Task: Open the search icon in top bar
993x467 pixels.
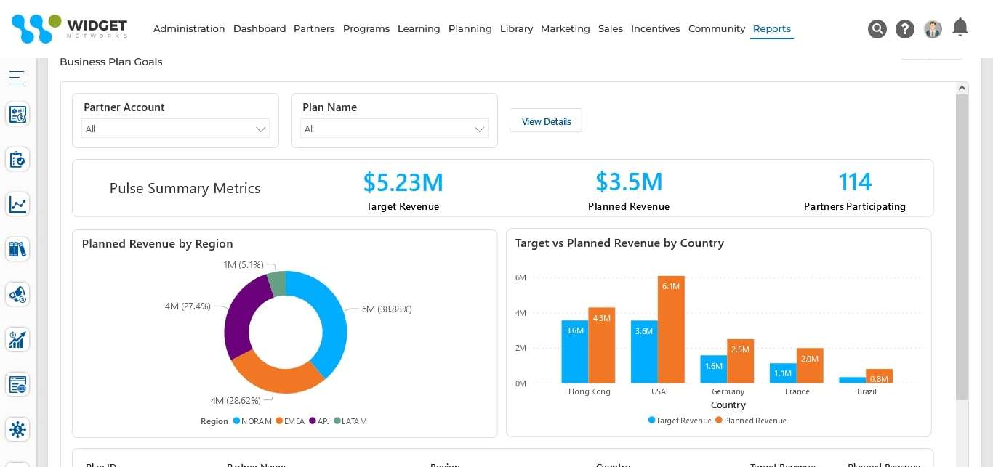Action: point(877,29)
